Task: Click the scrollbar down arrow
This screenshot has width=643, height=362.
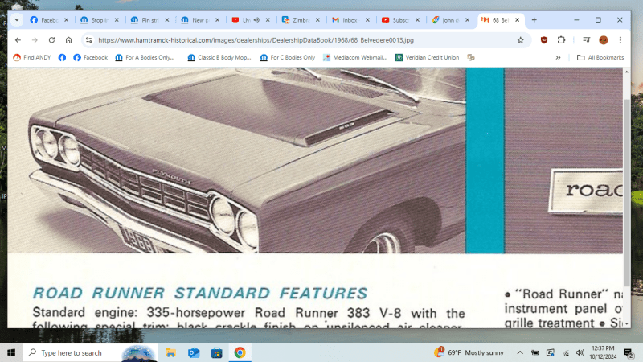Action: [626, 324]
